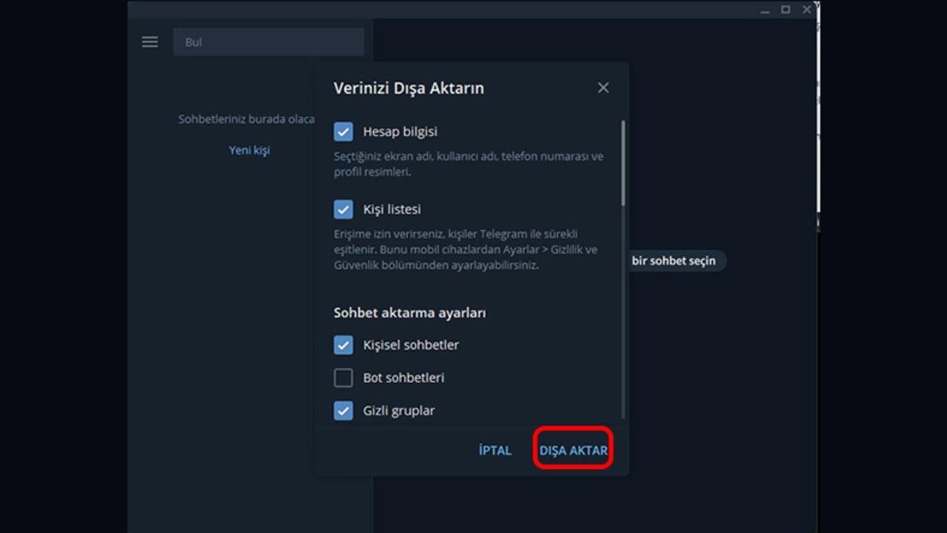Click the Verinizi Dışa Aktarın dialog title
This screenshot has height=533, width=947.
[409, 88]
